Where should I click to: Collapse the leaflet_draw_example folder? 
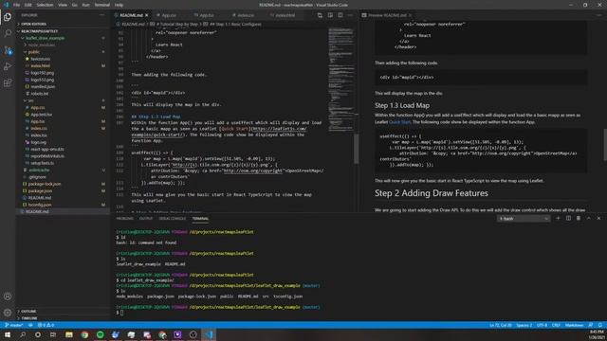coord(45,38)
